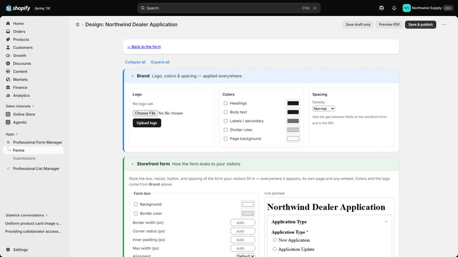This screenshot has width=458, height=257.
Task: Click the Customers person icon
Action: point(8,47)
